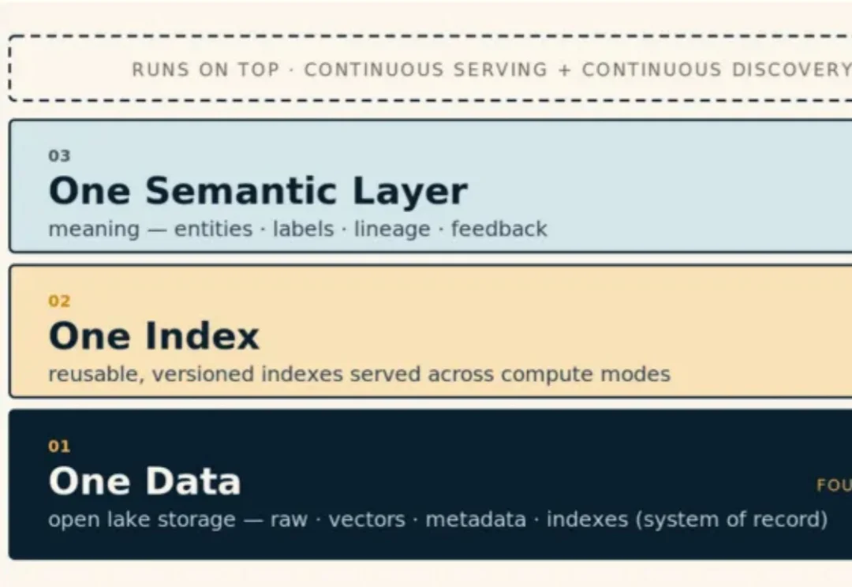Click the word feedback in subtitle
The height and width of the screenshot is (587, 852).
(x=499, y=229)
